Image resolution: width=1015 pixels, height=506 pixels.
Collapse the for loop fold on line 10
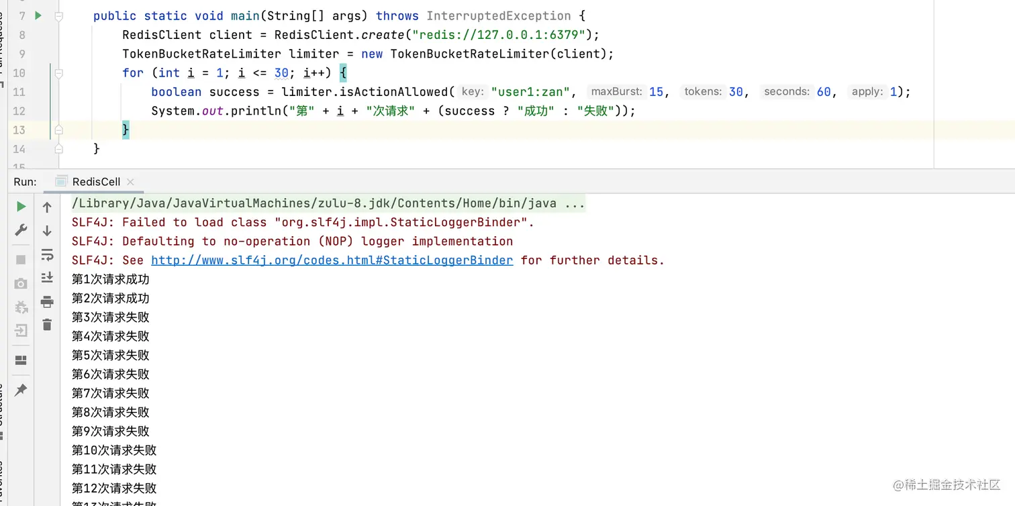tap(59, 72)
